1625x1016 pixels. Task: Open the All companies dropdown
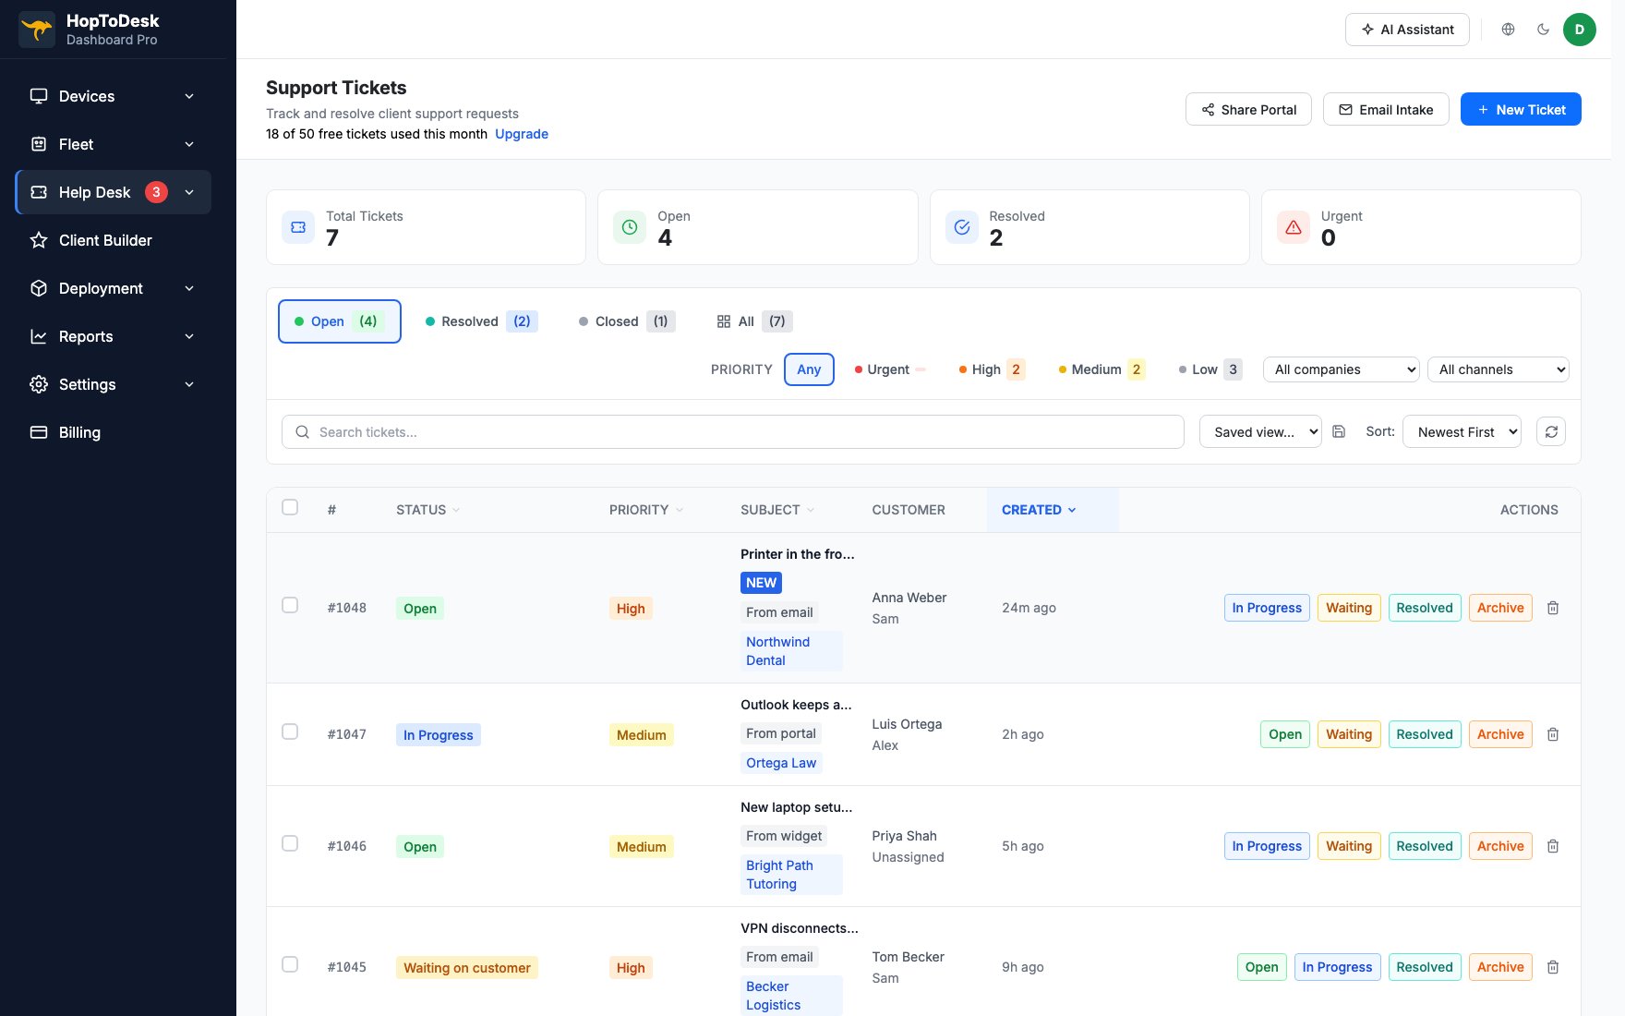click(x=1342, y=369)
